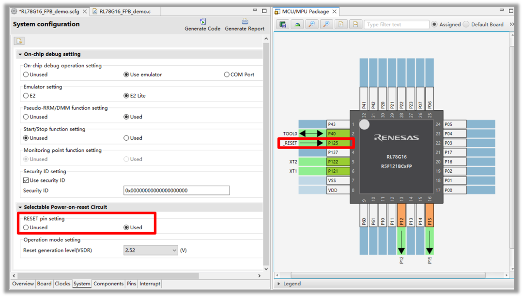This screenshot has height=297, width=523.
Task: Maximize the MCU/MPU Package panel
Action: 511,11
